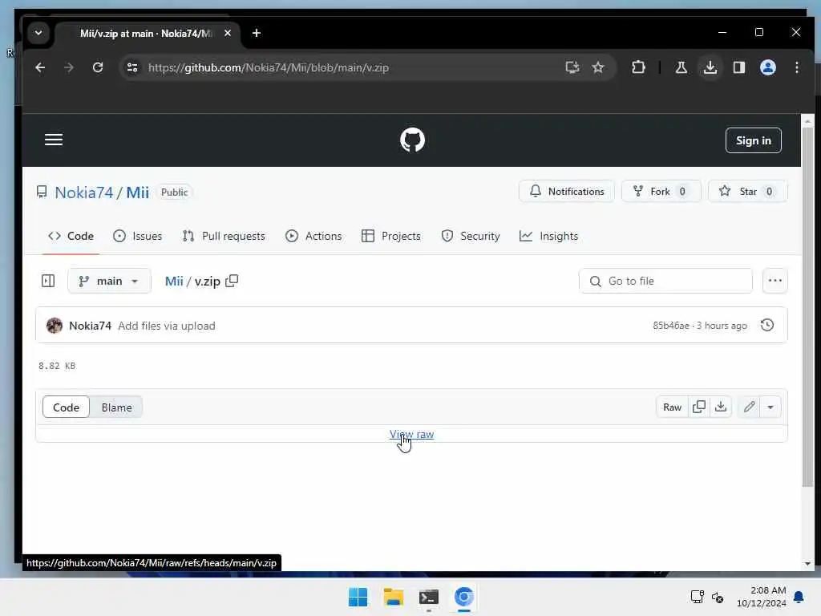Open the GitHub hamburger navigation menu
The width and height of the screenshot is (821, 616).
point(54,140)
